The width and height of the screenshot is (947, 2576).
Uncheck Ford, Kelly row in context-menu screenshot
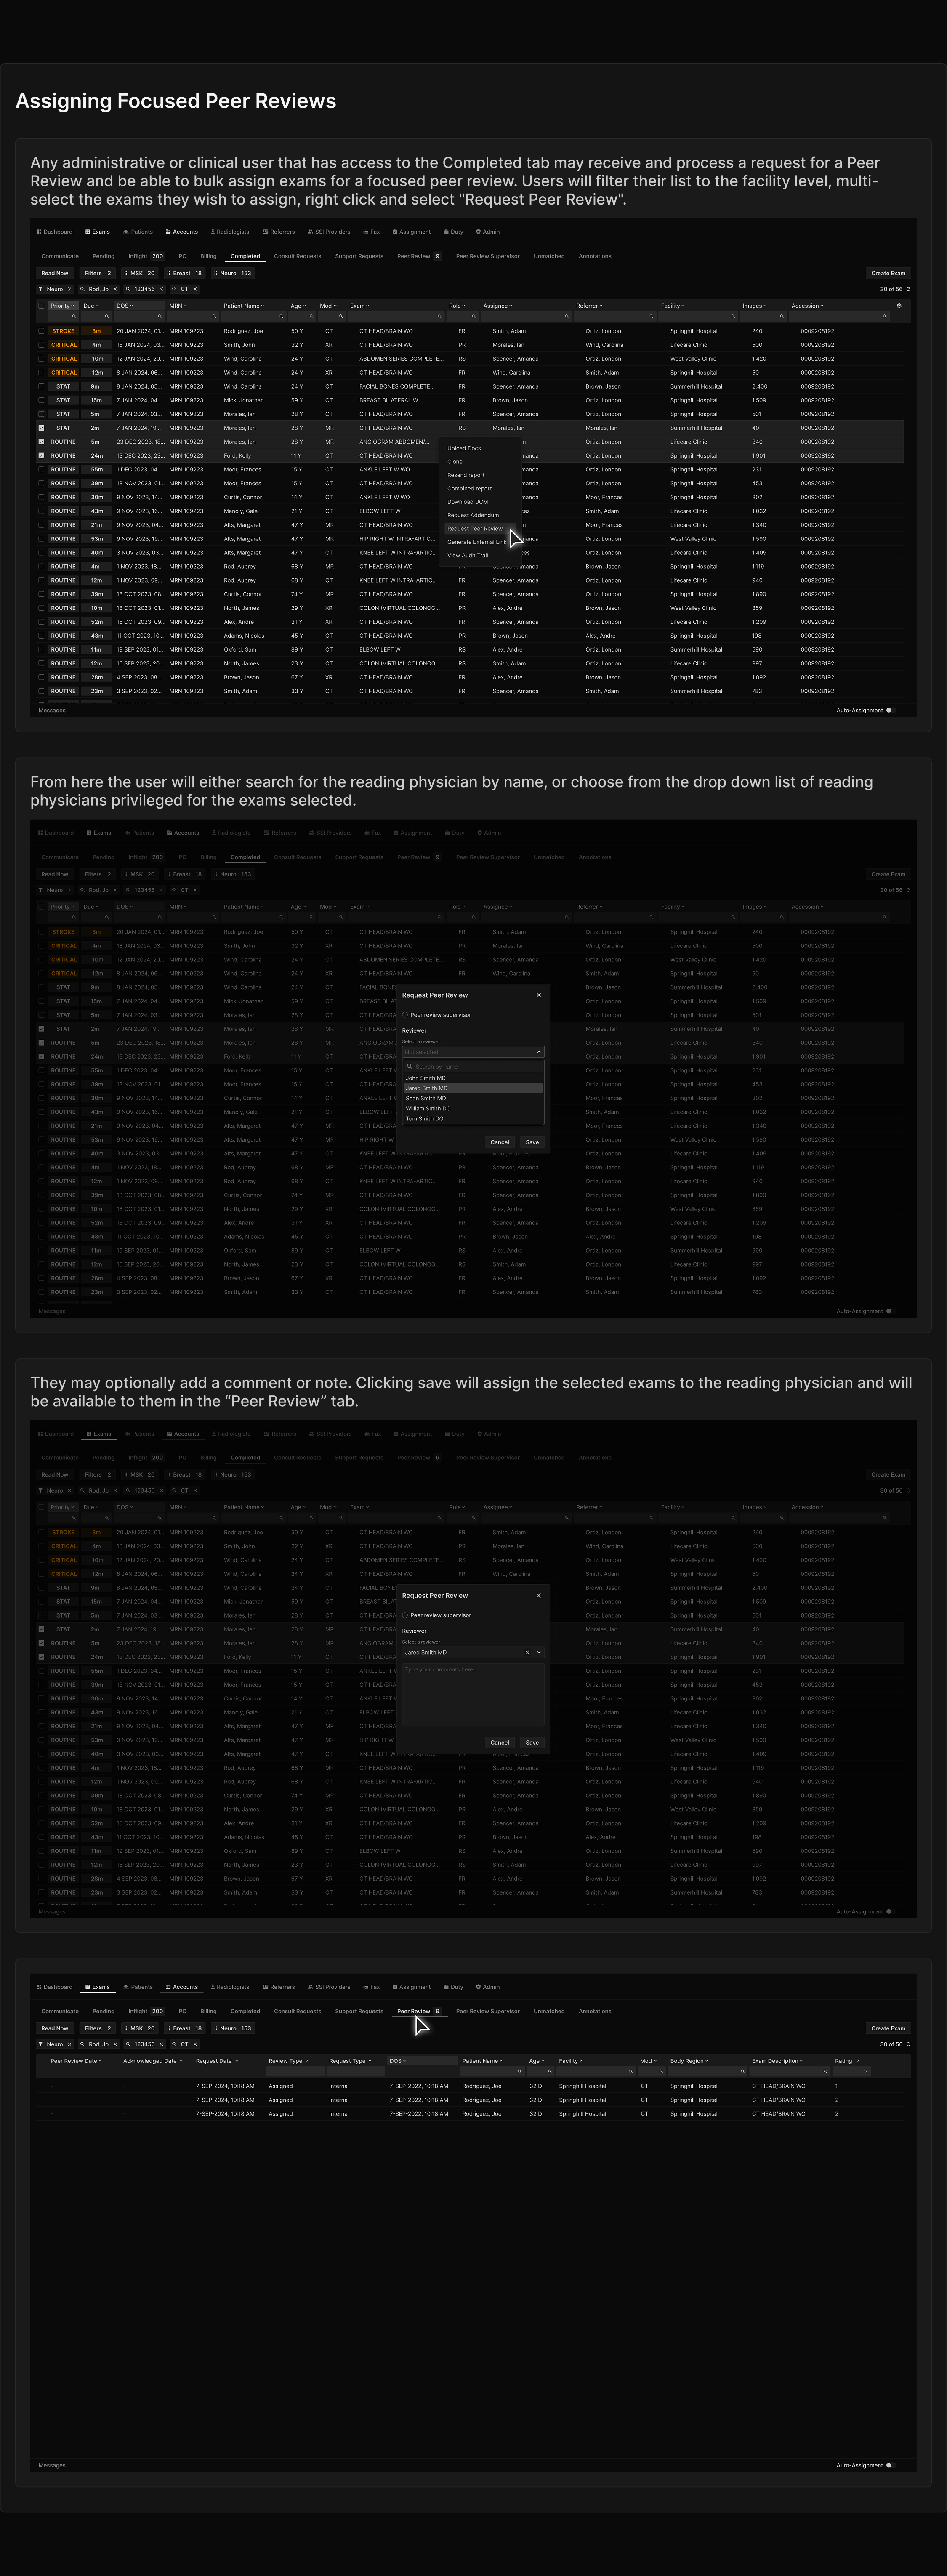(41, 456)
